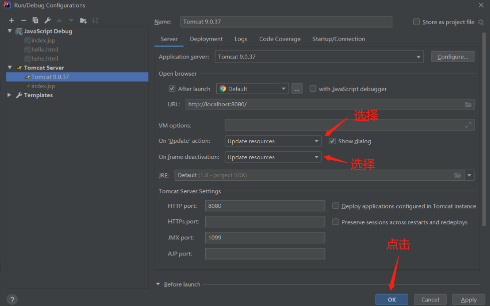
Task: Open On 'Update' action dropdown
Action: 273,141
